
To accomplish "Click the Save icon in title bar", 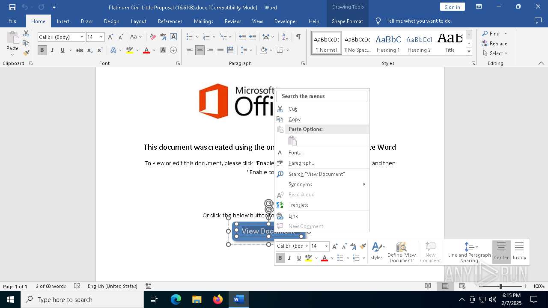I will click(x=12, y=7).
